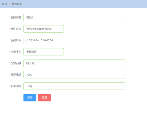Open 列表查询 breadcrumb item
Image resolution: width=147 pixels, height=113 pixels.
(x=17, y=4)
